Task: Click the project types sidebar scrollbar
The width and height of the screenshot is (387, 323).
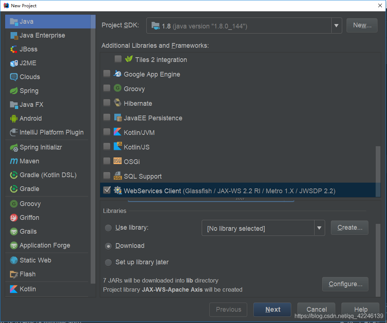Action: click(x=93, y=149)
